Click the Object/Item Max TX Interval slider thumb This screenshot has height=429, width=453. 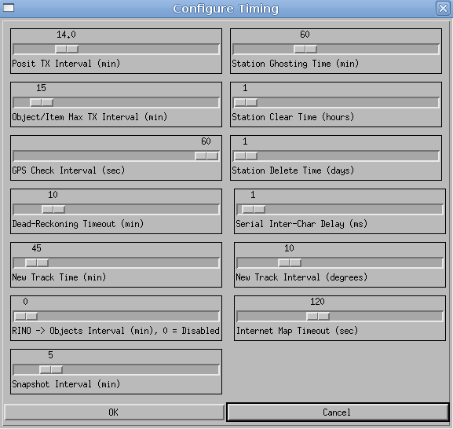[42, 103]
